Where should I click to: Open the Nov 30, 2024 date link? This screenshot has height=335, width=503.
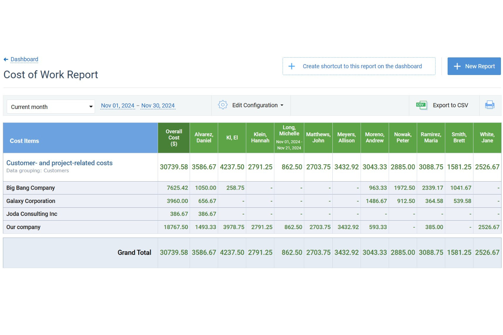pyautogui.click(x=158, y=106)
